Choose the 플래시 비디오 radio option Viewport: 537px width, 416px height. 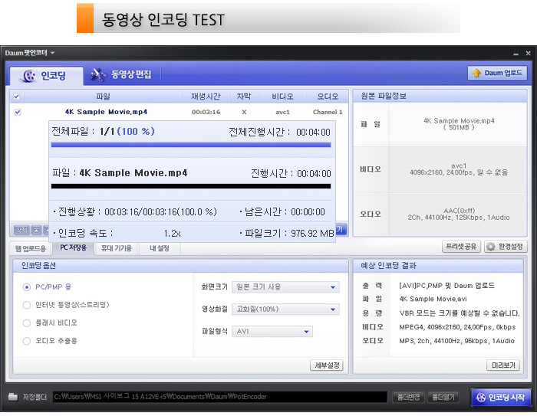pos(28,323)
